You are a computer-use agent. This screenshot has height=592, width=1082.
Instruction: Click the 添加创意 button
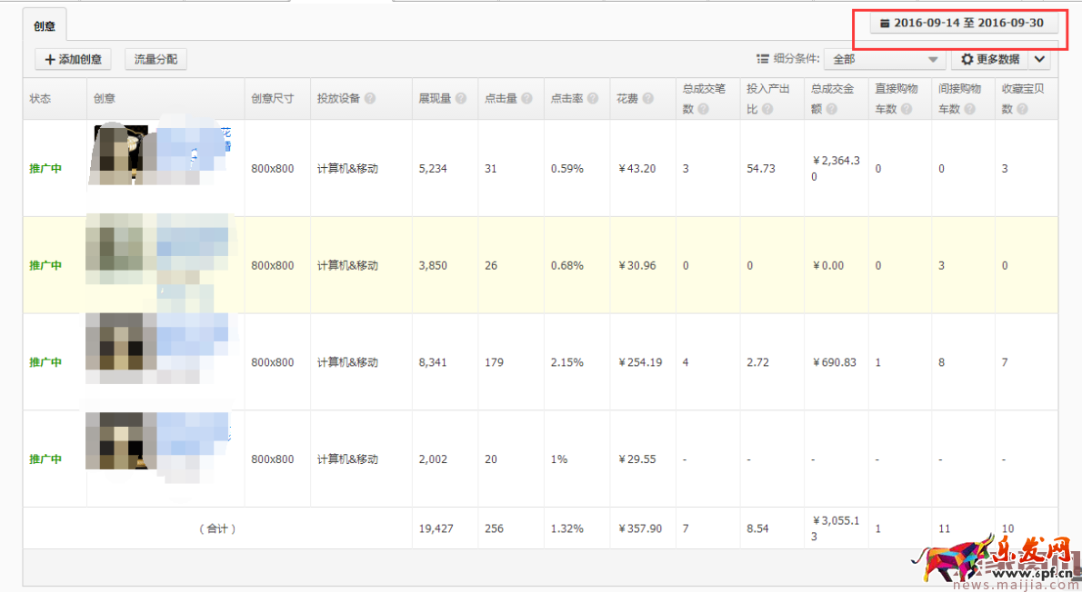[x=73, y=60]
